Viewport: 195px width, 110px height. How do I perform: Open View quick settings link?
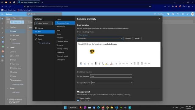pyautogui.click(x=44, y=43)
